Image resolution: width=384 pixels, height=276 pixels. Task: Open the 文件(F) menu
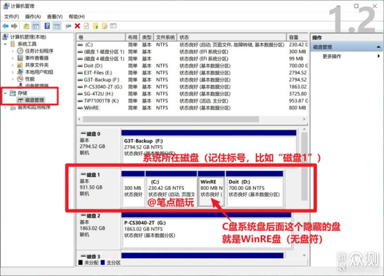[x=12, y=17]
